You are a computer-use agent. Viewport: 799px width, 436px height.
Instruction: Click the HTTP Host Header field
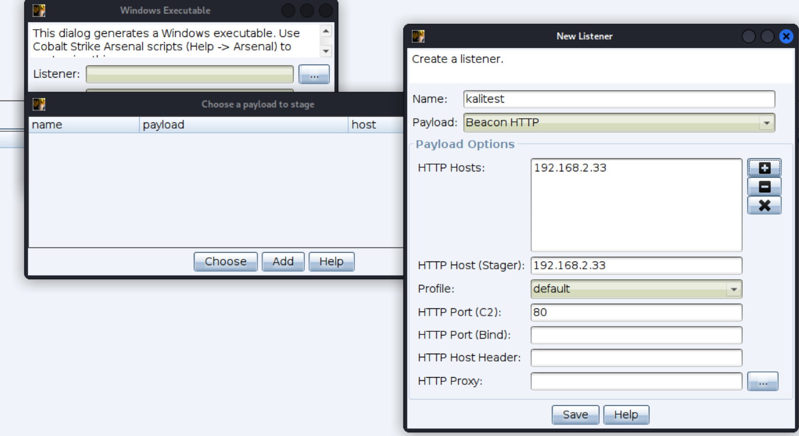point(636,357)
